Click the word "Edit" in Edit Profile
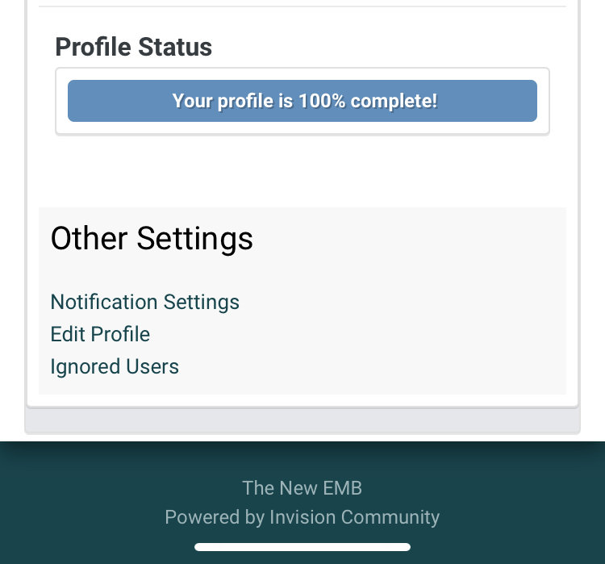Screen dimensions: 605x564 point(67,334)
